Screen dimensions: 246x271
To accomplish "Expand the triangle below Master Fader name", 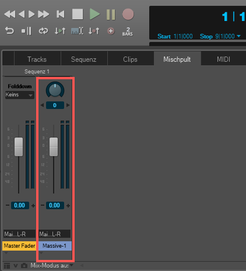I will pos(6,253).
